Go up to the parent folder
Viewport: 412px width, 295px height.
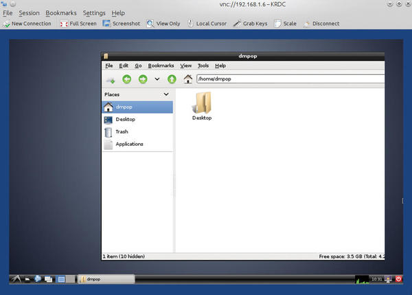pos(172,78)
